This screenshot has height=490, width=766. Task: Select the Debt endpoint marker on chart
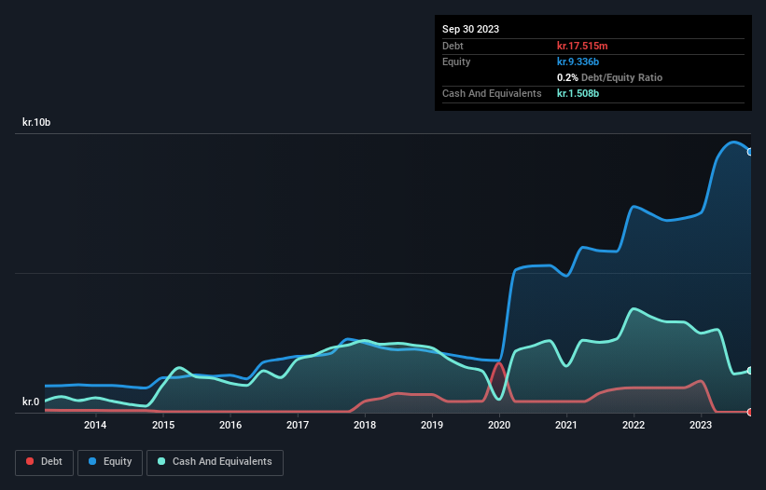(x=750, y=412)
